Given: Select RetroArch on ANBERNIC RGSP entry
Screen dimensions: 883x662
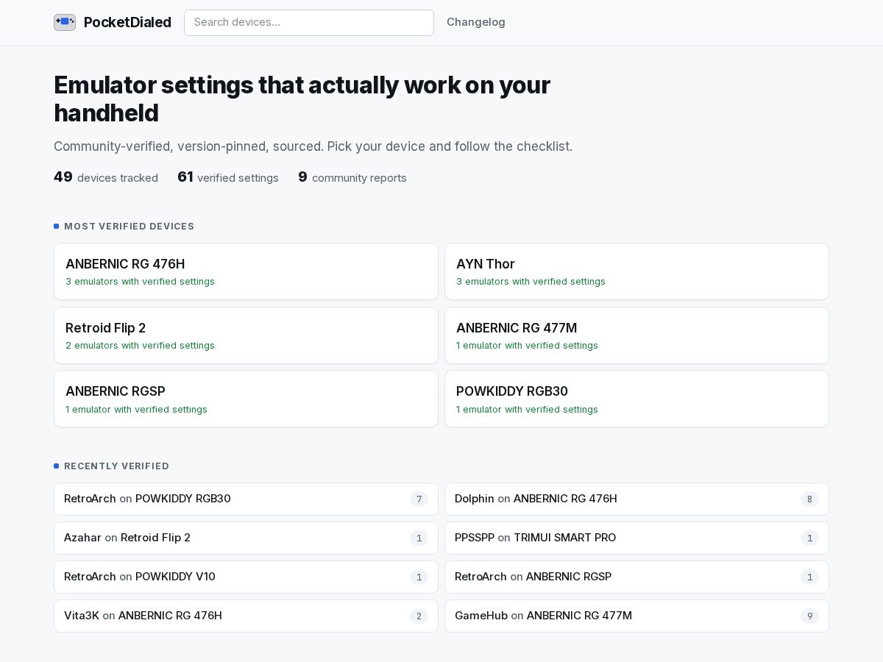Looking at the screenshot, I should point(636,577).
